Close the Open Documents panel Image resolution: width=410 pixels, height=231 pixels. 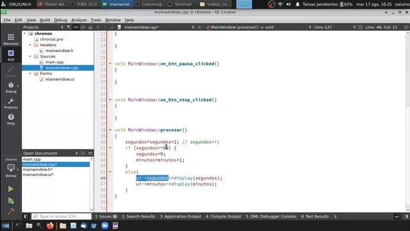(x=90, y=153)
